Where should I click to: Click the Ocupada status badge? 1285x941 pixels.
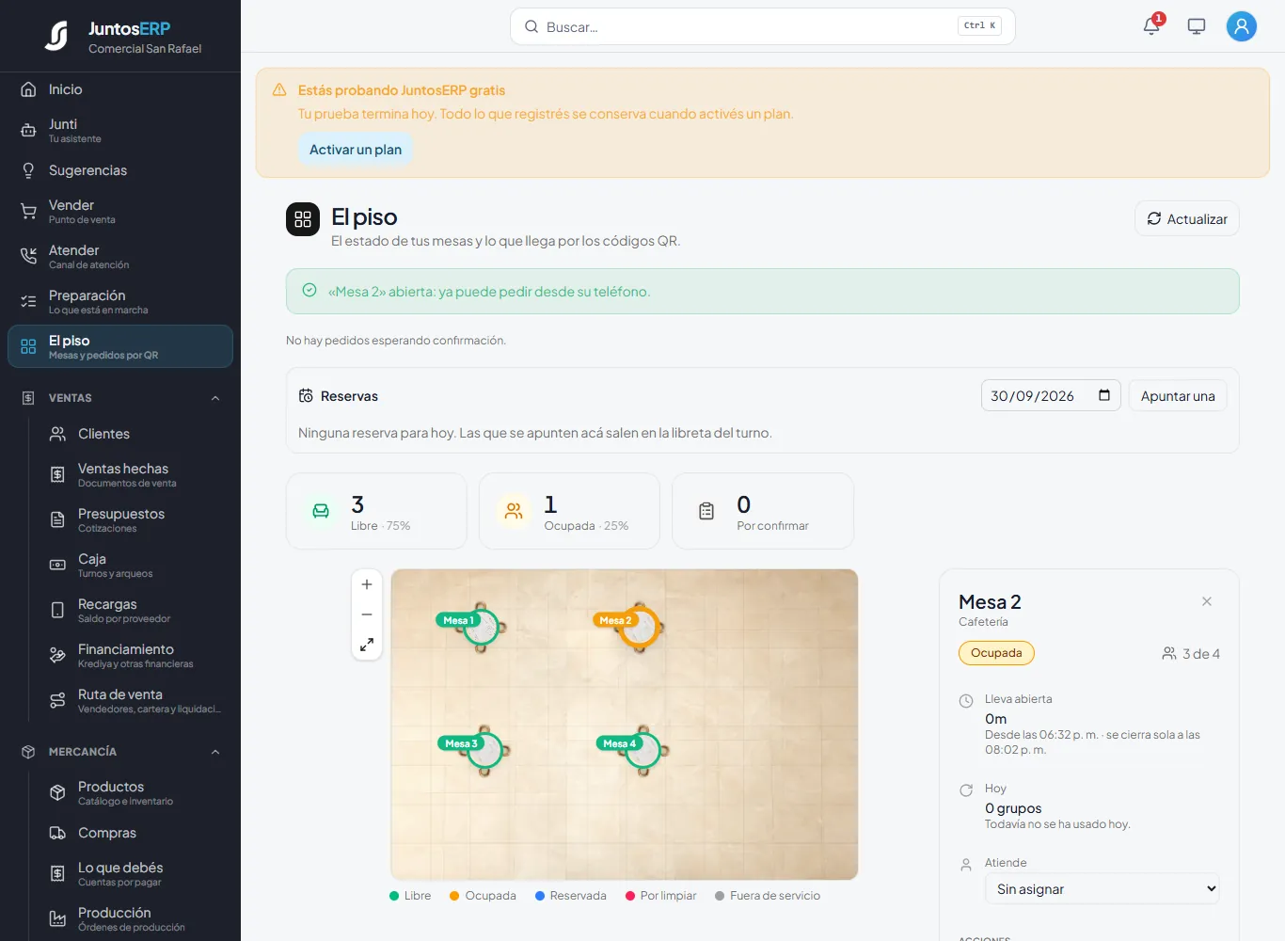pyautogui.click(x=996, y=653)
